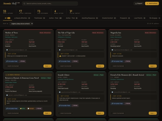The height and width of the screenshot is (121, 162).
Task: Open Campaign Page for Friend of the Monsters
Action: [x=117, y=103]
